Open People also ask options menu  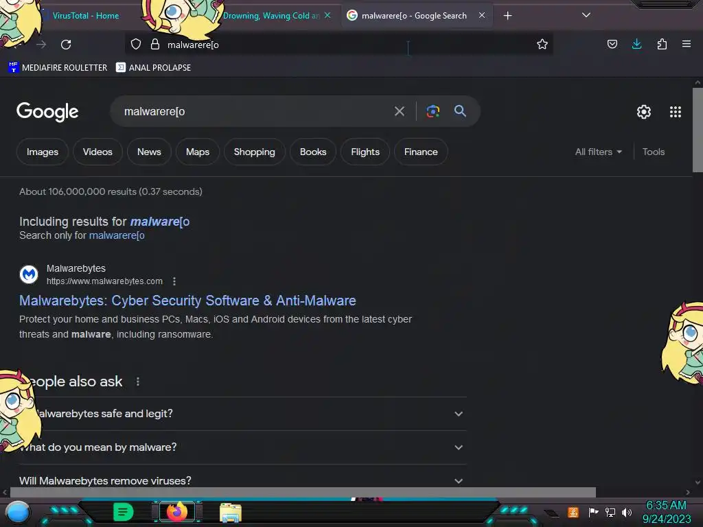(137, 382)
